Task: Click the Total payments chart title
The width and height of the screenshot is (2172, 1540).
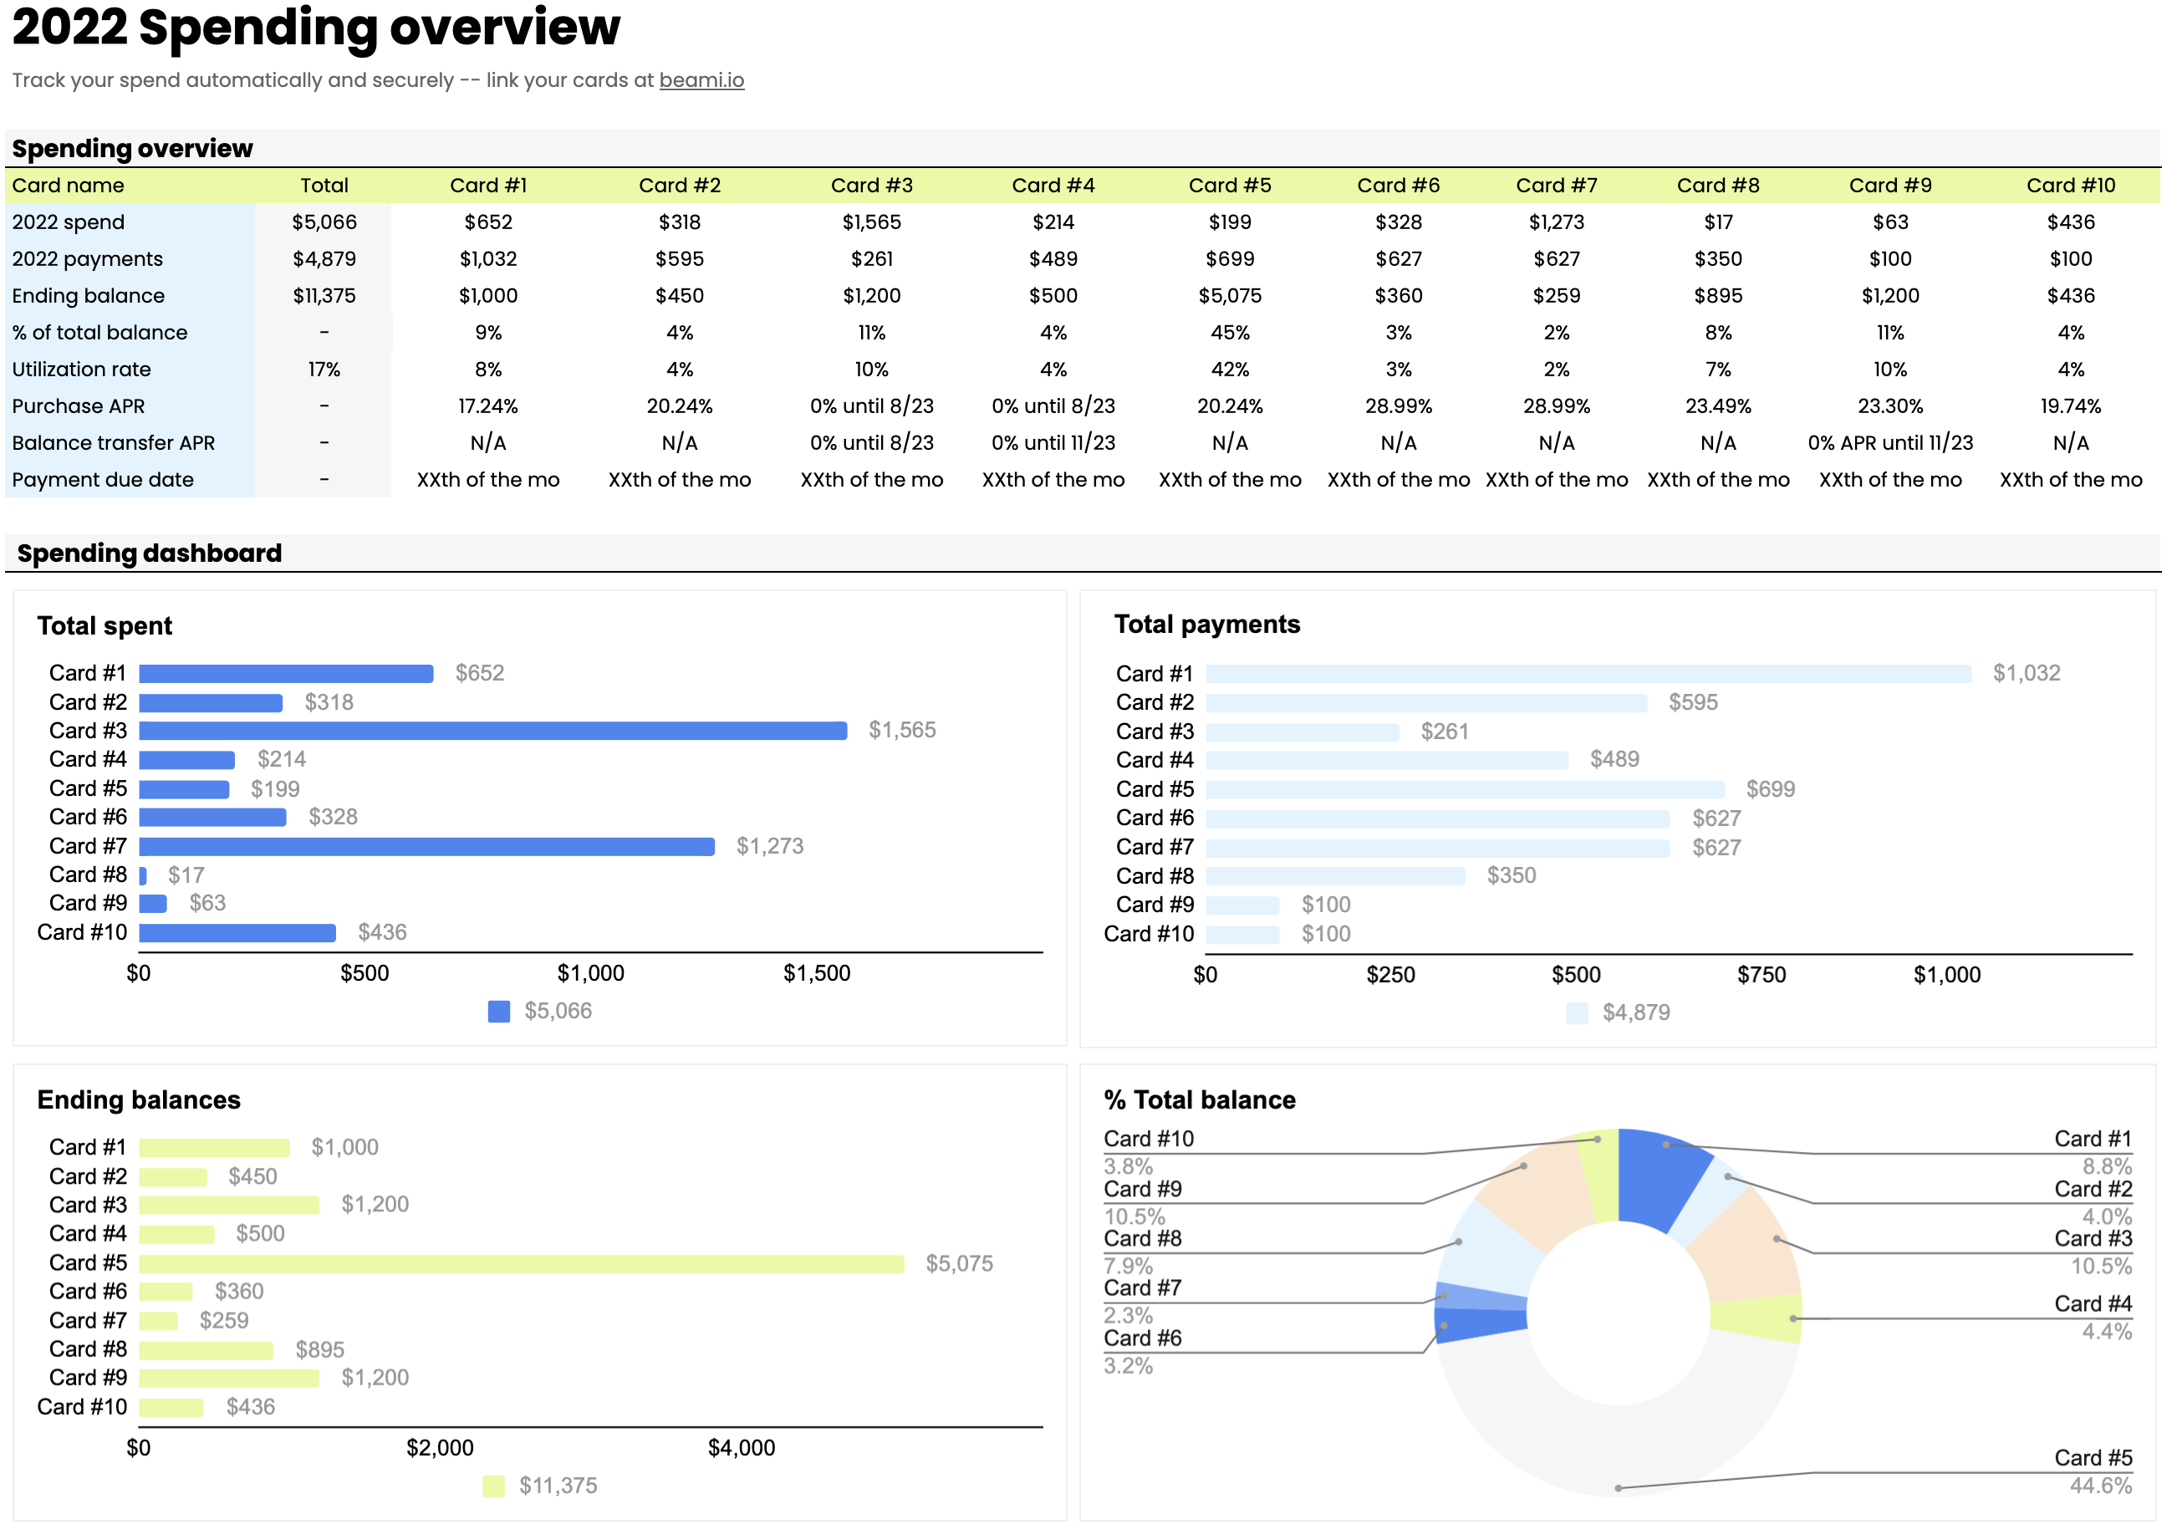Action: tap(1207, 625)
